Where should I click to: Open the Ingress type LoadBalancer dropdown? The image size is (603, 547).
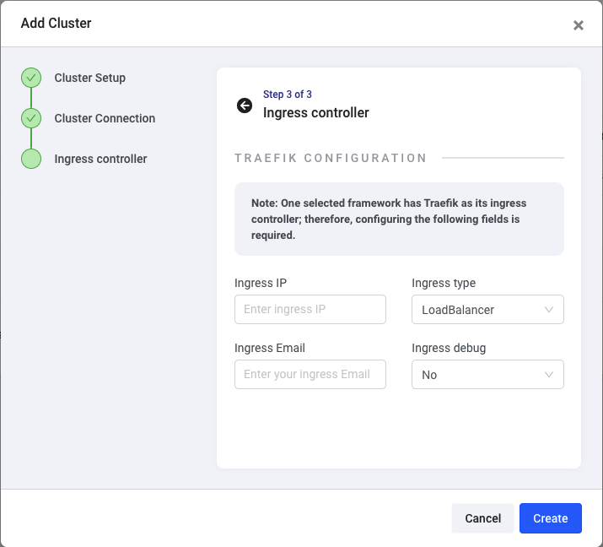[x=487, y=310]
